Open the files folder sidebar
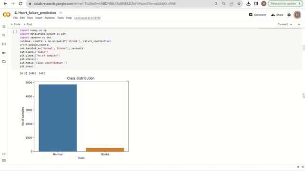This screenshot has width=305, height=171. pos(4,61)
